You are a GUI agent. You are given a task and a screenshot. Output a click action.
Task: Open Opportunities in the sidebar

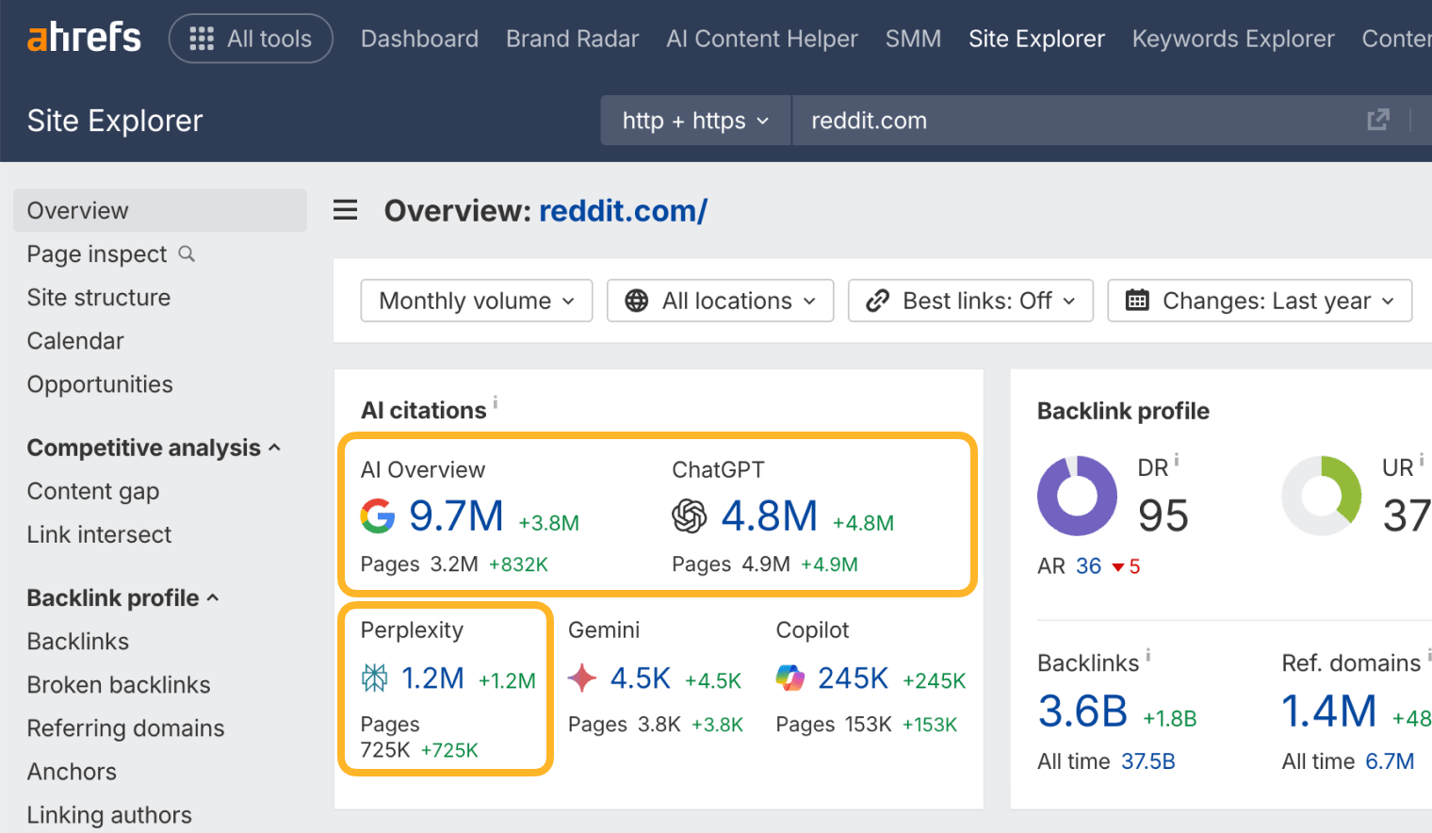[100, 384]
